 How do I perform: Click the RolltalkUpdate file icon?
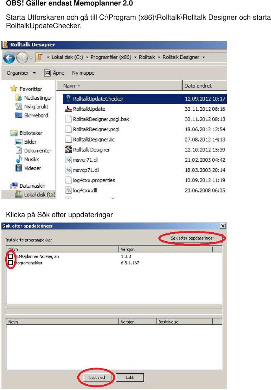(68, 109)
